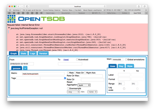Open the Axes settings tab

[x=113, y=66]
